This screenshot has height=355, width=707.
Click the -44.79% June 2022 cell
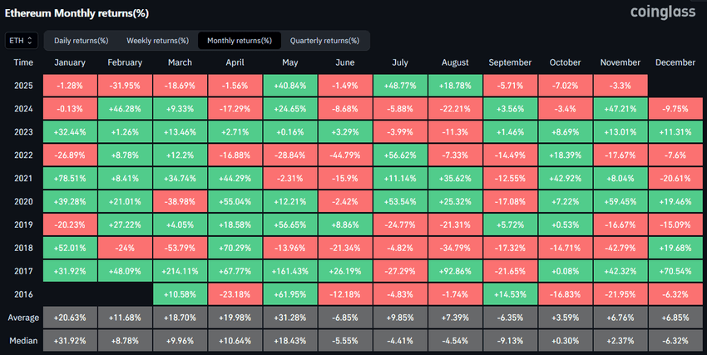click(345, 154)
